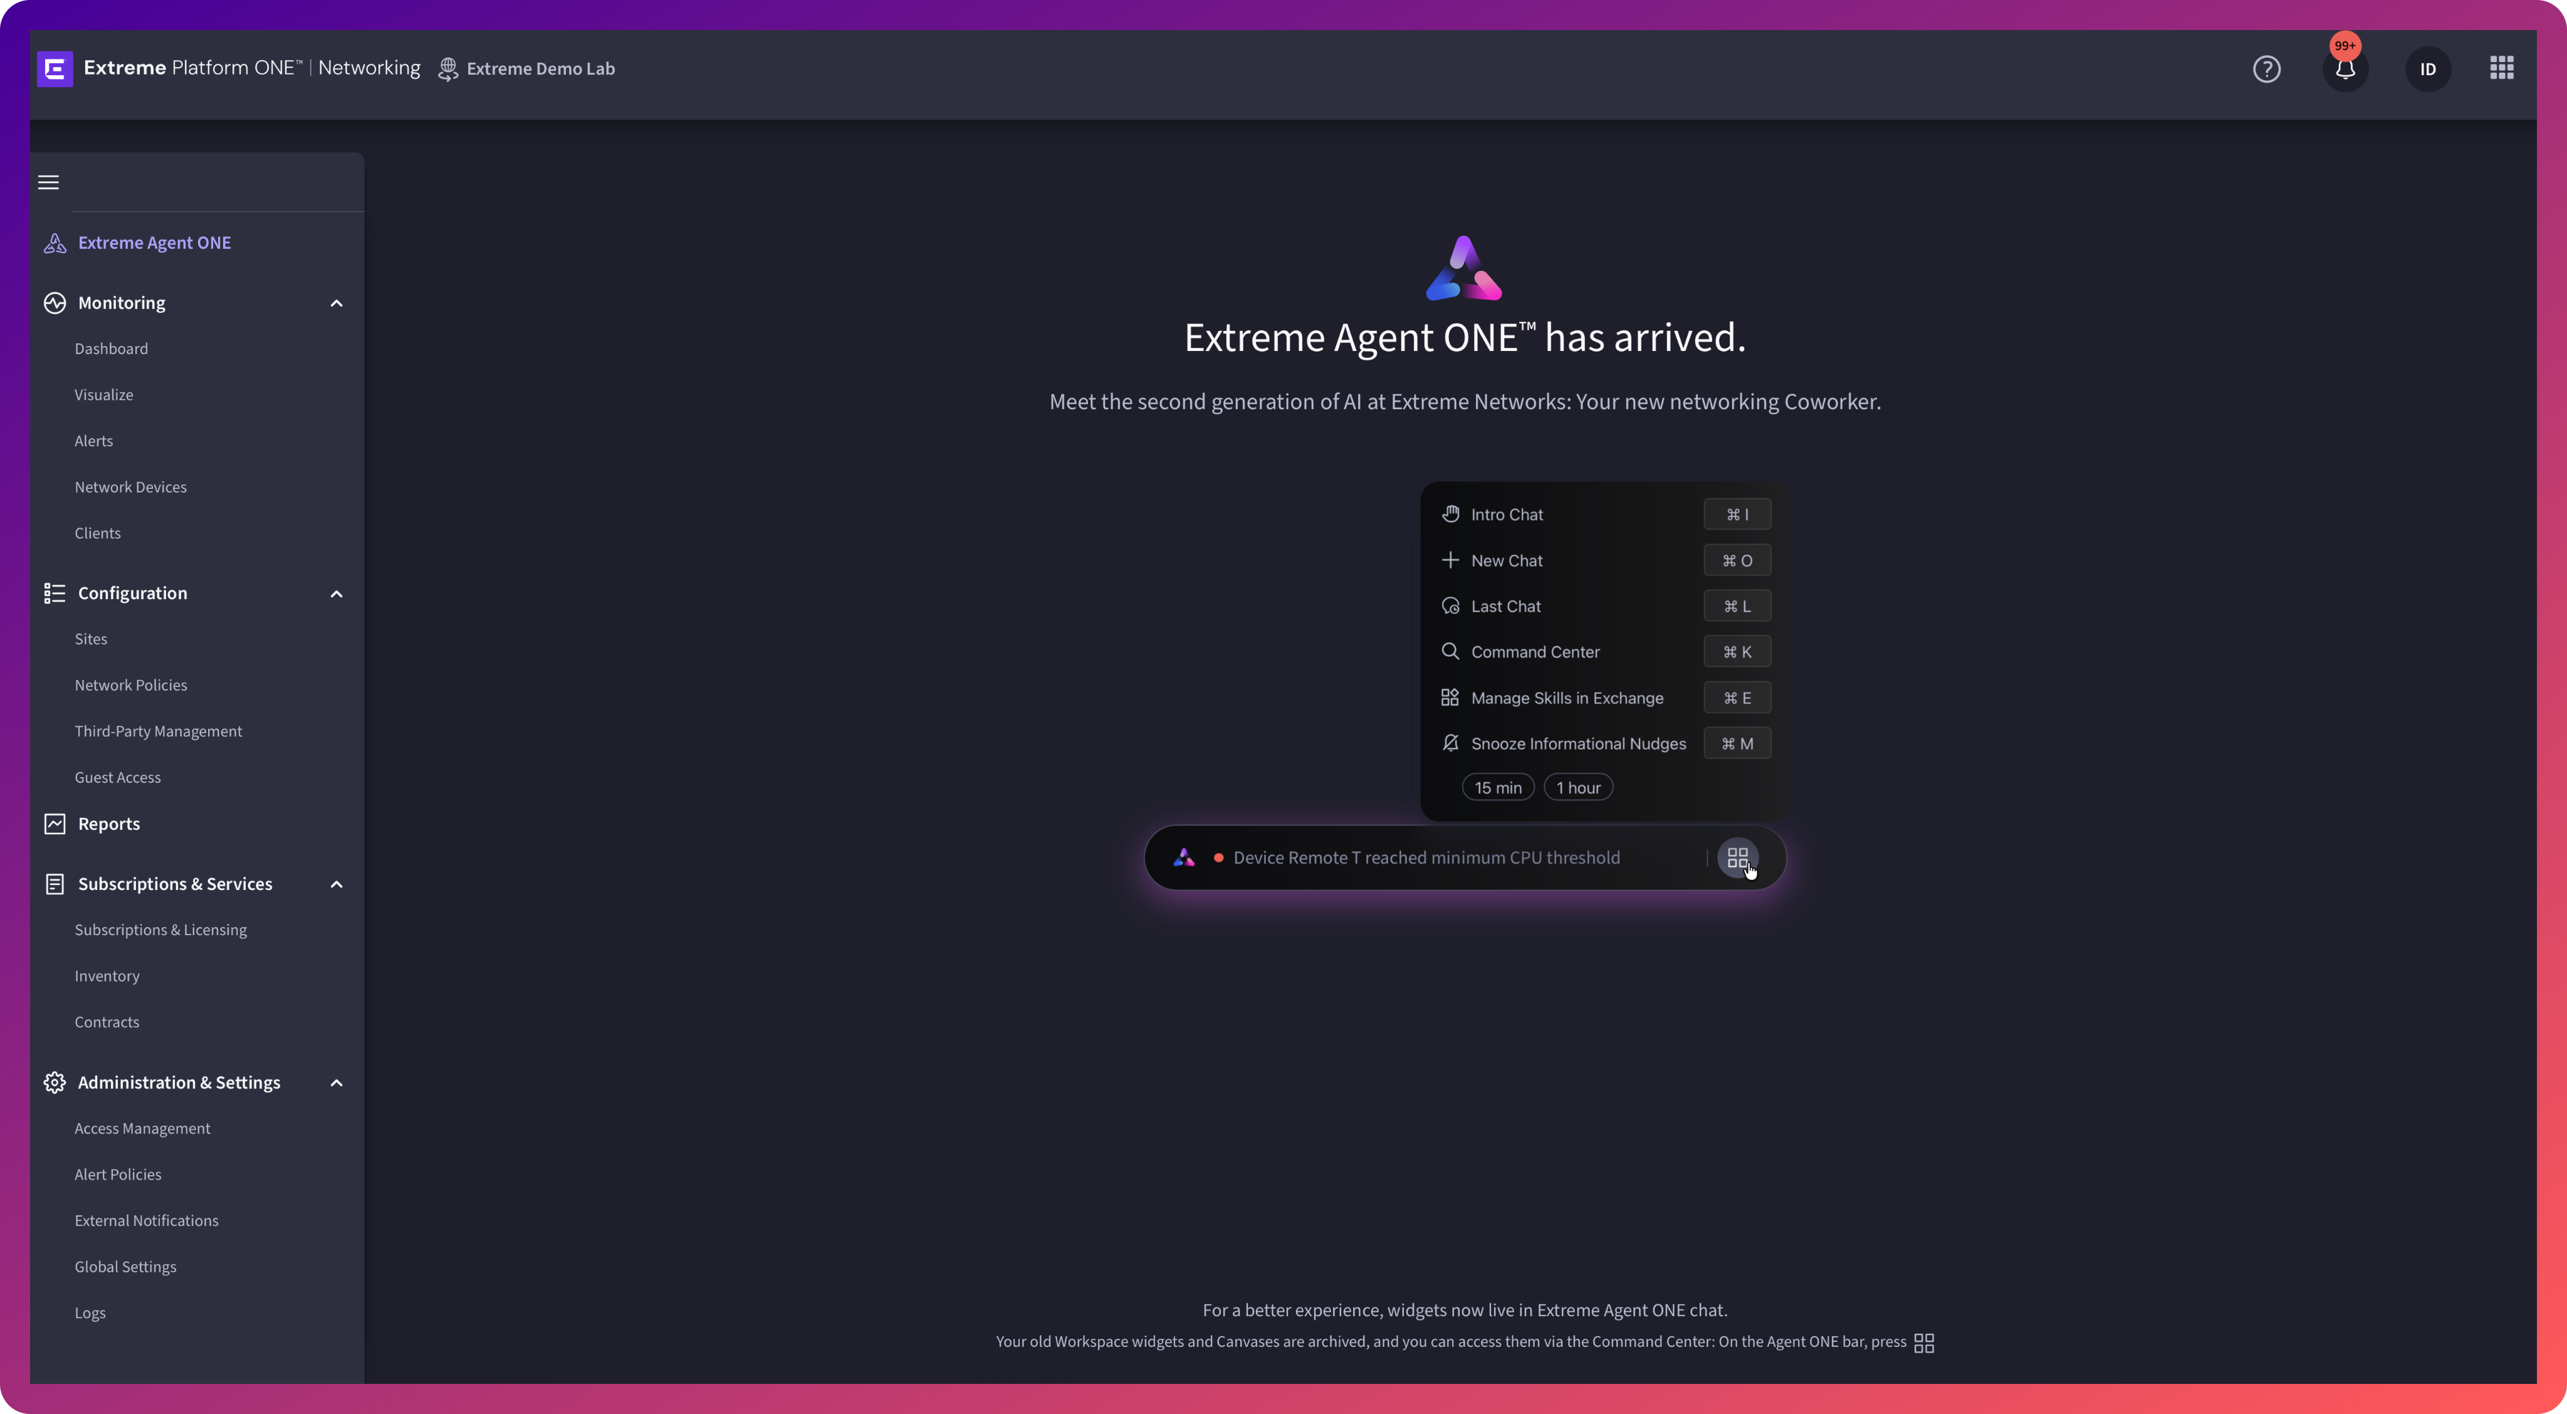Open Alert Policies page
This screenshot has width=2567, height=1414.
pos(118,1175)
